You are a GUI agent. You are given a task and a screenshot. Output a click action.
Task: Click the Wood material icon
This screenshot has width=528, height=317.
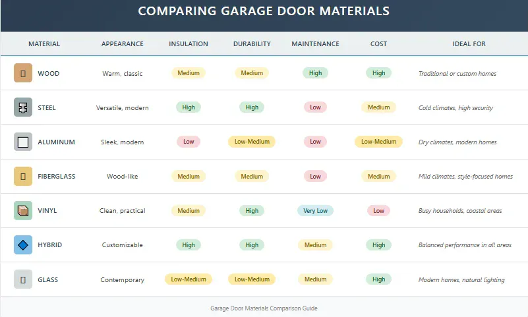tap(23, 73)
